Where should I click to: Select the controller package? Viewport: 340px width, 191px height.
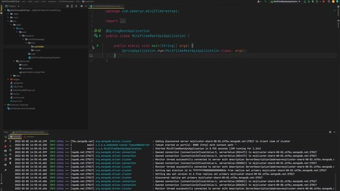pos(39,47)
